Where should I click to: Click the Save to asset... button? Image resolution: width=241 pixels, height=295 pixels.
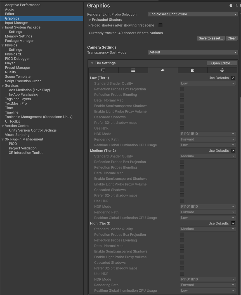click(211, 38)
